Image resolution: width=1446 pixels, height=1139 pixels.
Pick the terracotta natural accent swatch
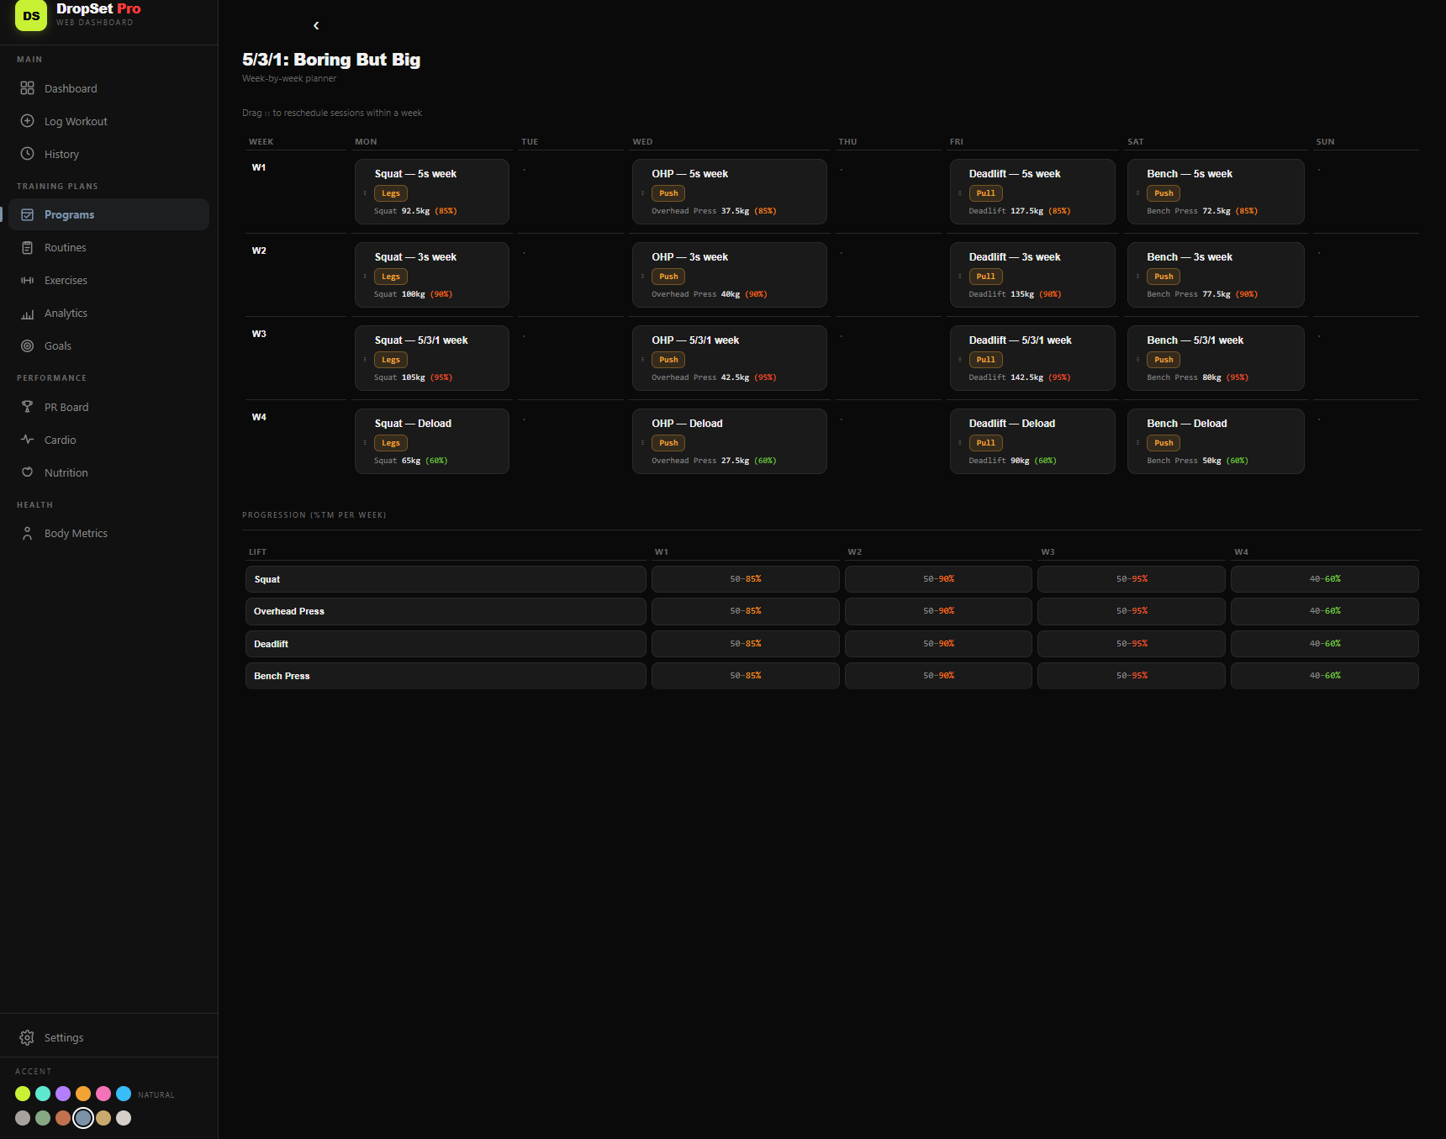point(63,1118)
